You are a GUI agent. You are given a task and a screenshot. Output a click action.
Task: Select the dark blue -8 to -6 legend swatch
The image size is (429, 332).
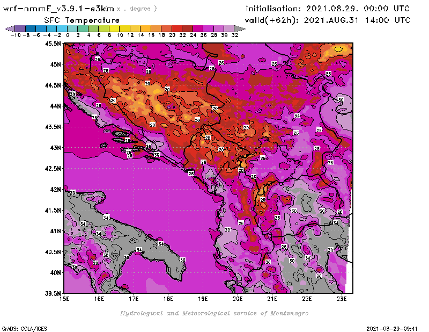pos(31,28)
